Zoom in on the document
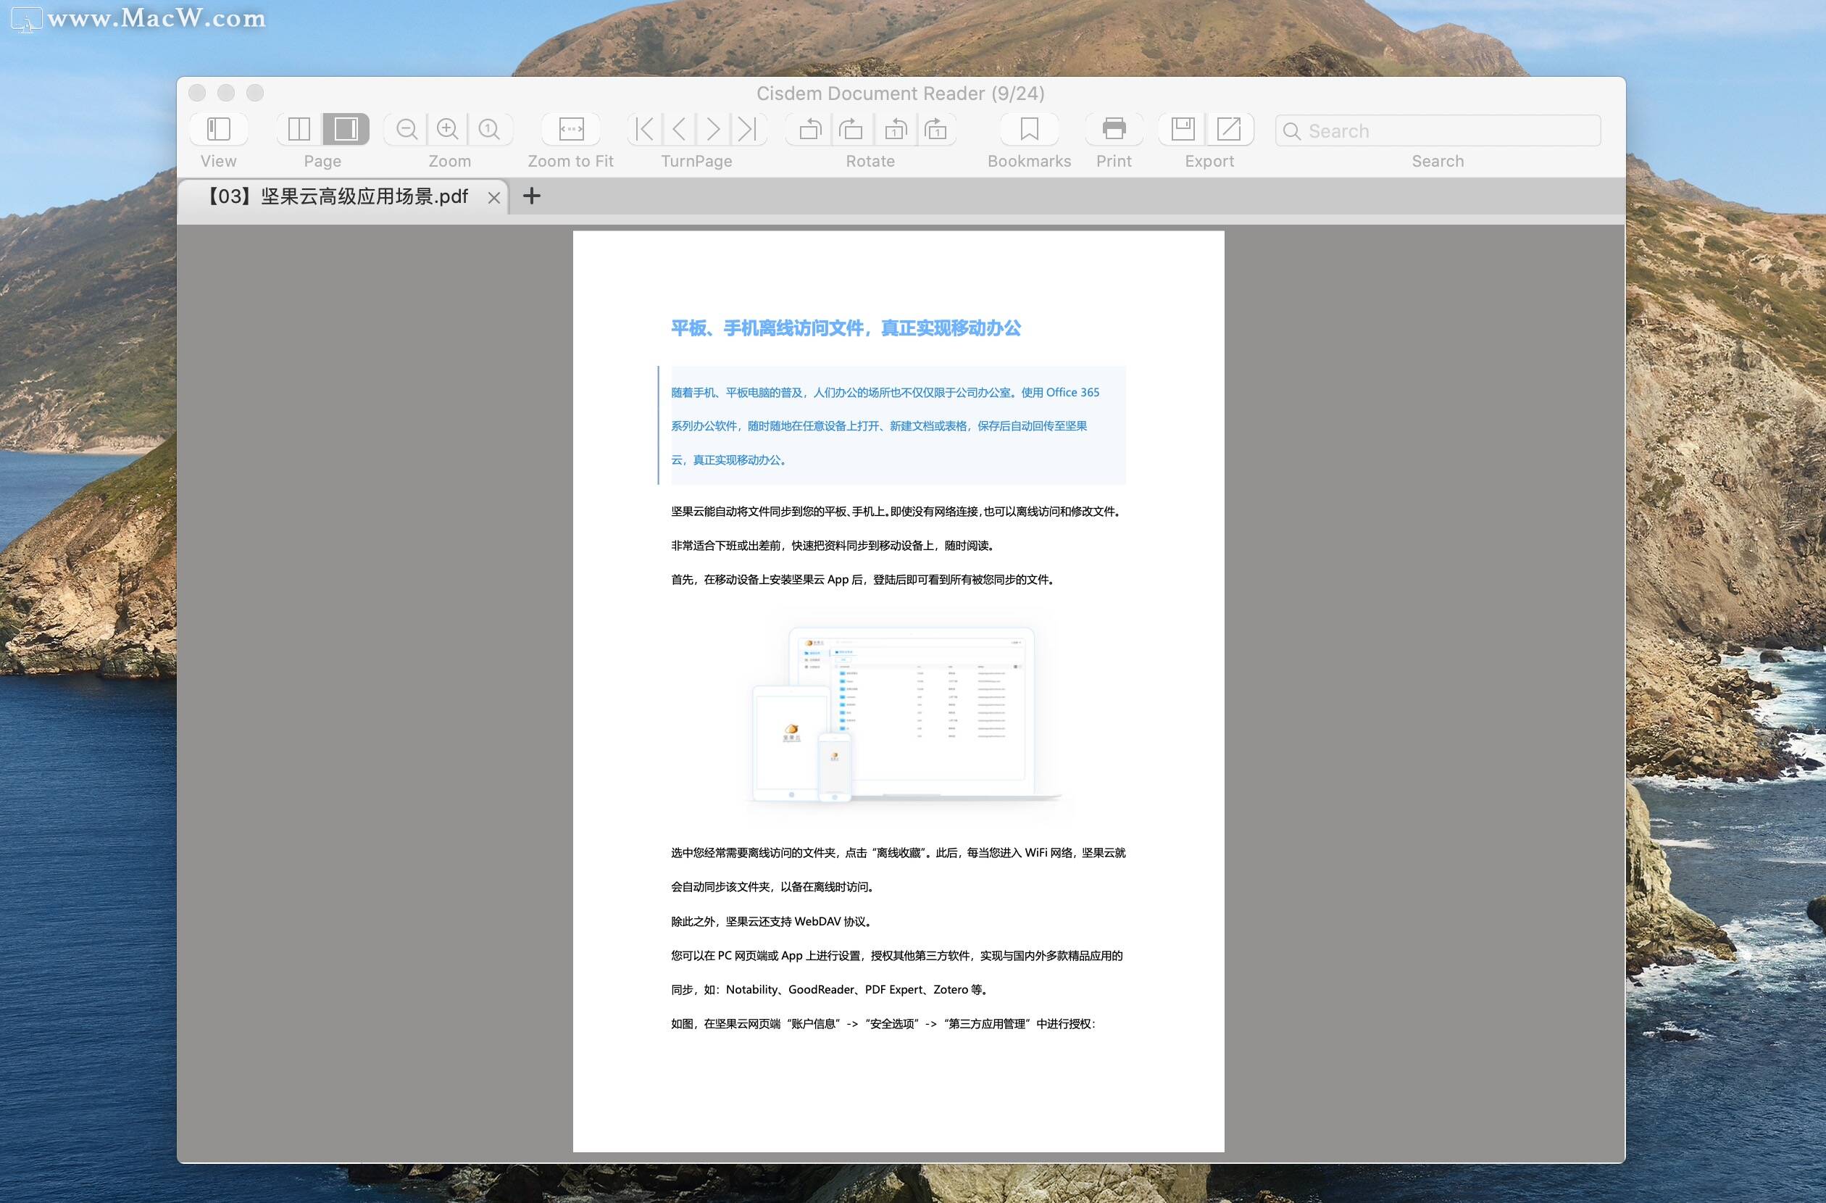Viewport: 1826px width, 1203px height. click(x=447, y=129)
